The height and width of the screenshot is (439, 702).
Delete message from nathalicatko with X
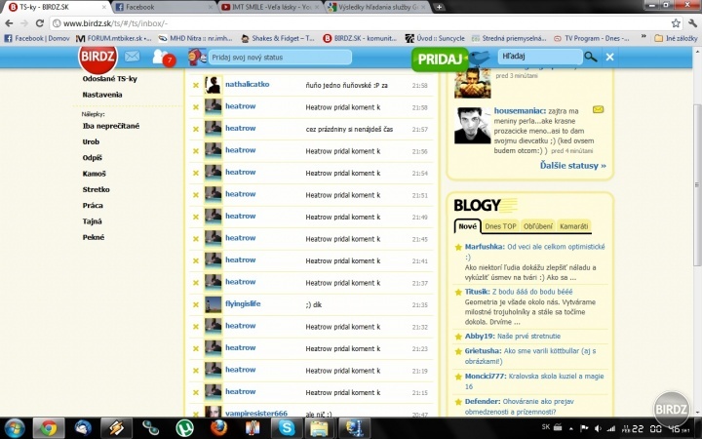pos(196,85)
